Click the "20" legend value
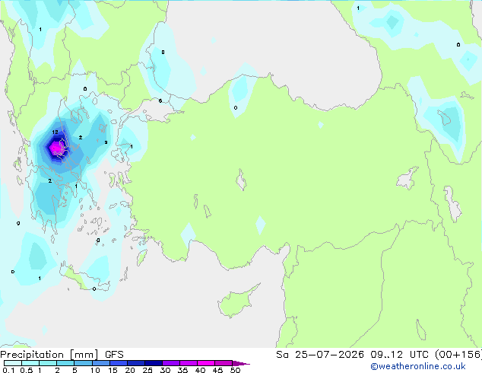Viewport: 482px width, 373px height. tap(130, 370)
